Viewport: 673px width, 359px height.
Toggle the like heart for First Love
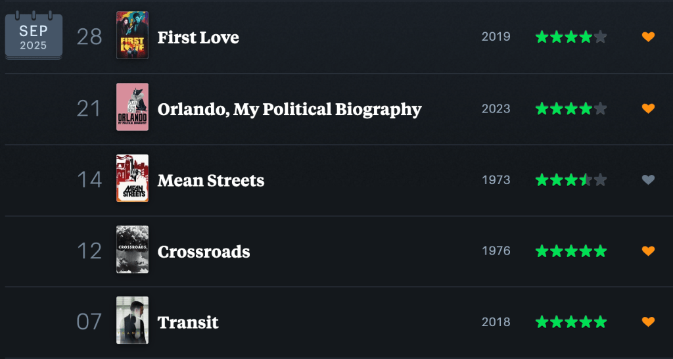[648, 37]
